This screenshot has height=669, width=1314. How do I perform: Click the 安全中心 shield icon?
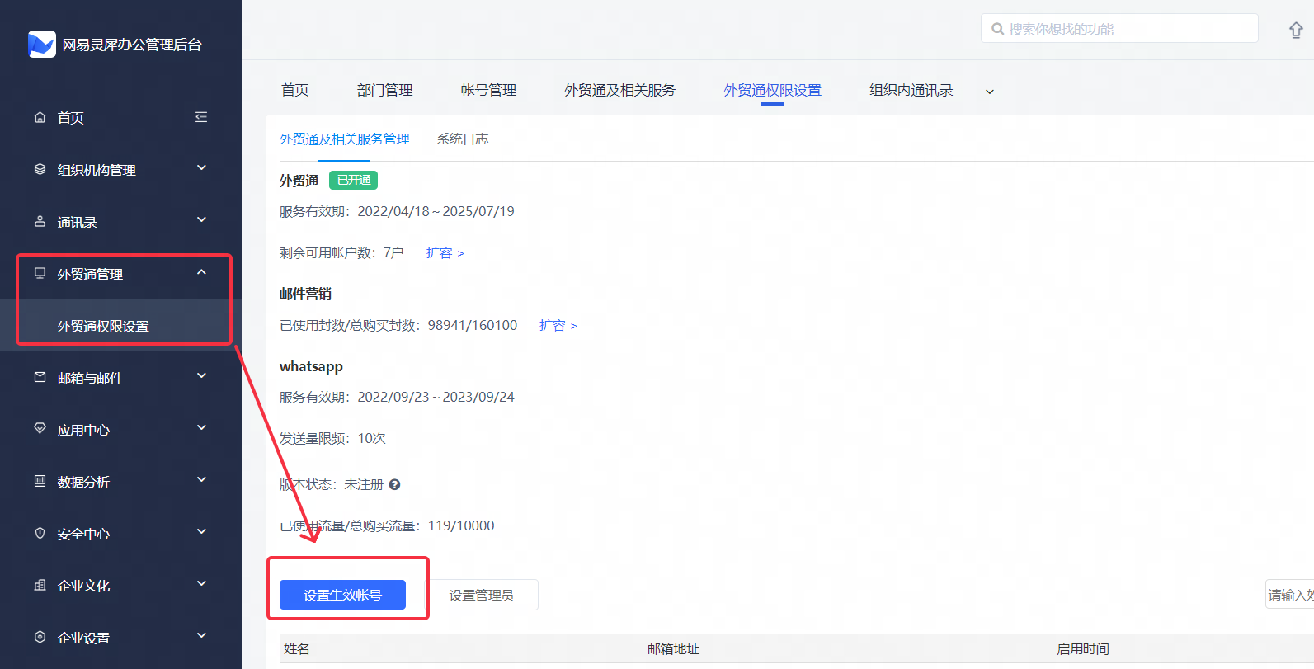40,533
